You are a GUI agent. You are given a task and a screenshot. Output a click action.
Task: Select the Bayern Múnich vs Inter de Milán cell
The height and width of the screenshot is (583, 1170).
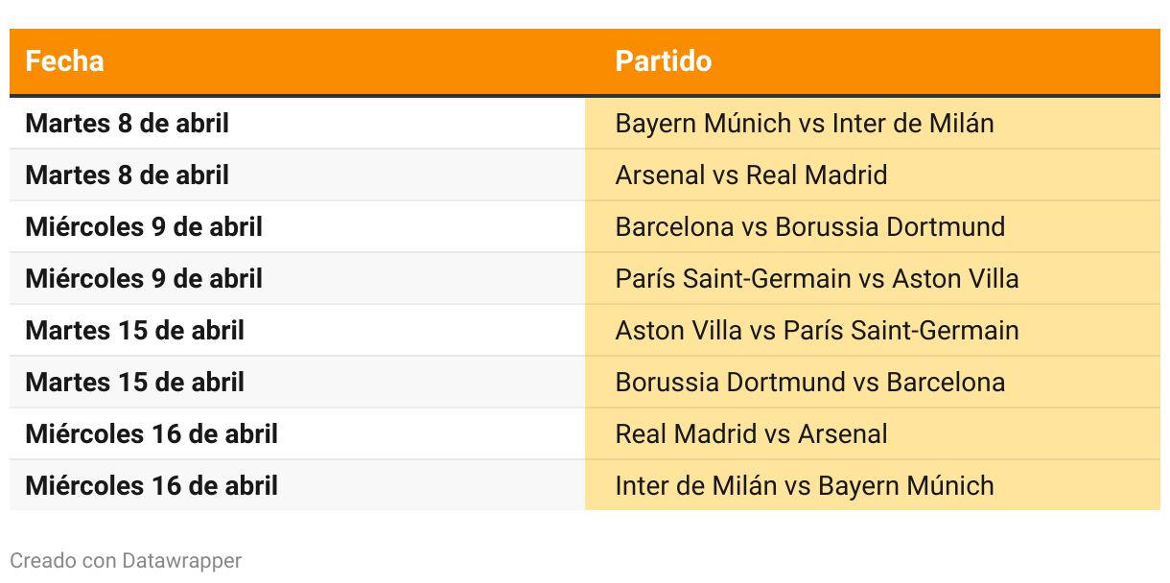[873, 124]
